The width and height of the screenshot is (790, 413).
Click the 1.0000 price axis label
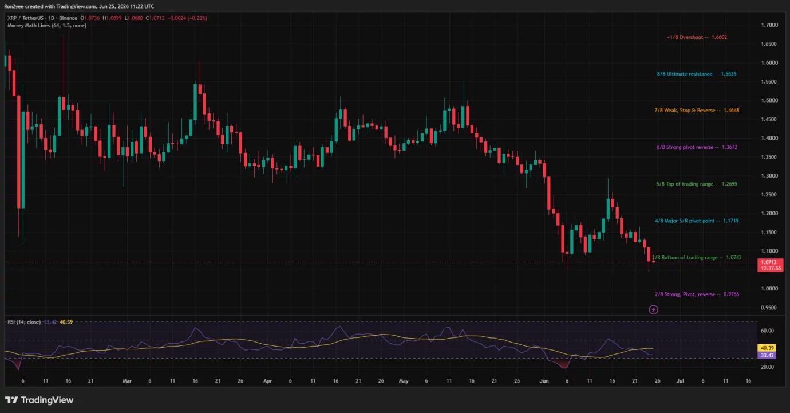click(x=769, y=289)
